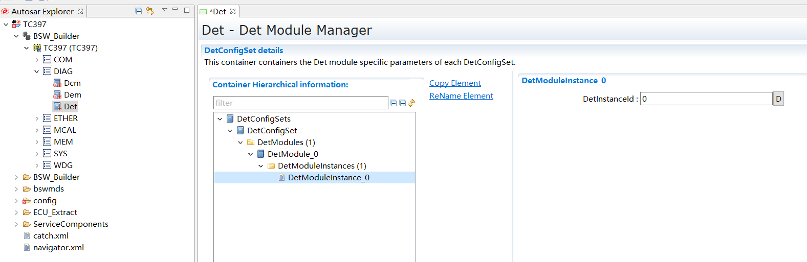The image size is (807, 262).
Task: Collapse all nodes in container hierarchy
Action: 394,103
